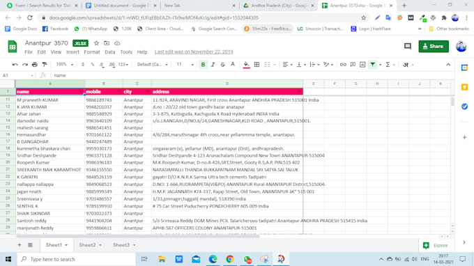
Task: Open text wrapping dropdown
Action: pos(314,65)
